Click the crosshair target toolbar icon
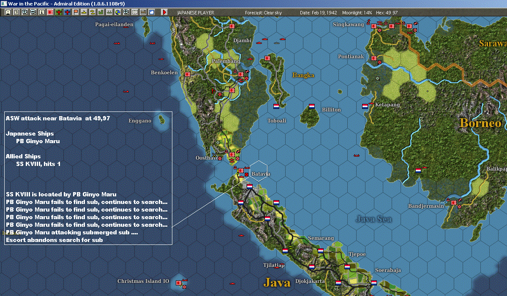The height and width of the screenshot is (296, 507). (126, 12)
